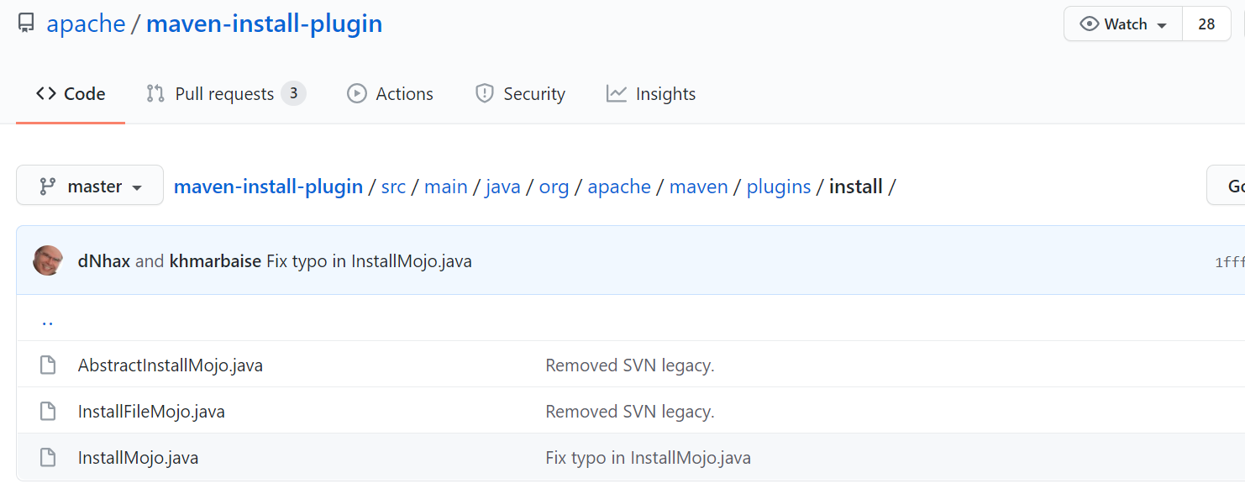Click the watchers count 28
Viewport: 1245px width, 494px height.
pos(1206,24)
